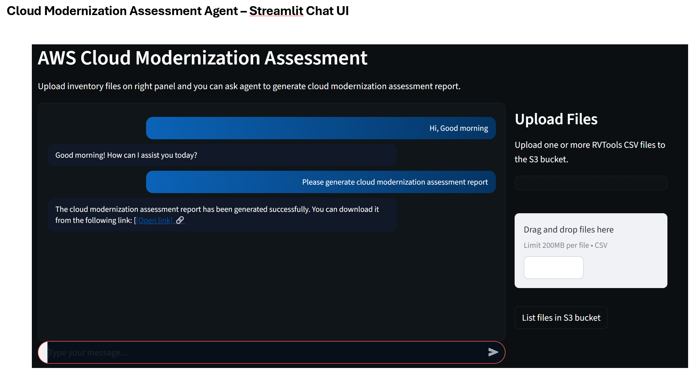Click the Upload Files heading

[x=556, y=119]
